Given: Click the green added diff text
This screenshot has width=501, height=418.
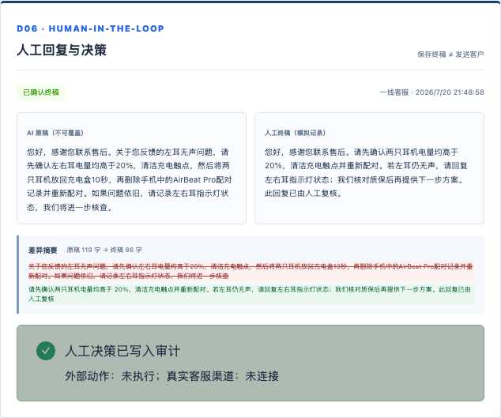Looking at the screenshot, I should (x=251, y=294).
